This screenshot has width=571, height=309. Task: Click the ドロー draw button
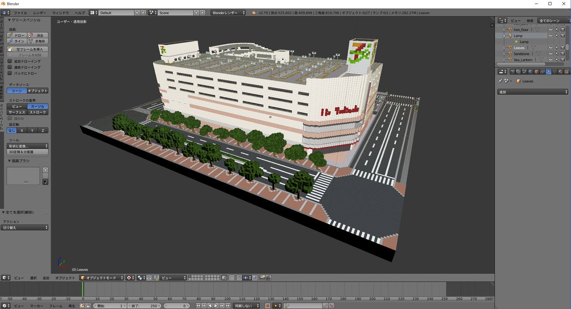pyautogui.click(x=17, y=35)
